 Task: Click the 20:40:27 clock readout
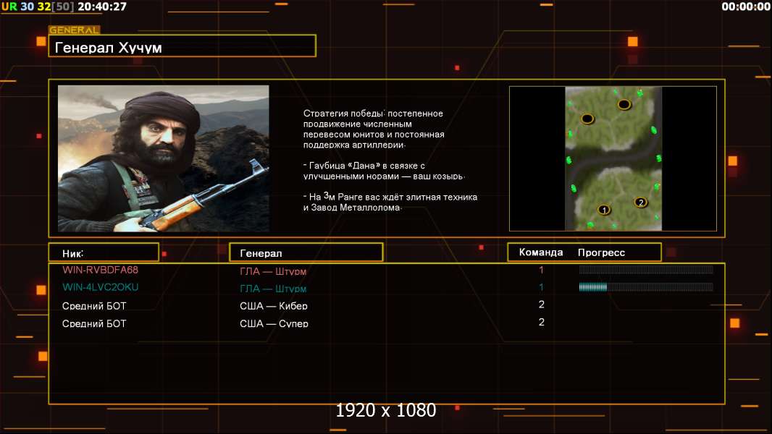[102, 7]
